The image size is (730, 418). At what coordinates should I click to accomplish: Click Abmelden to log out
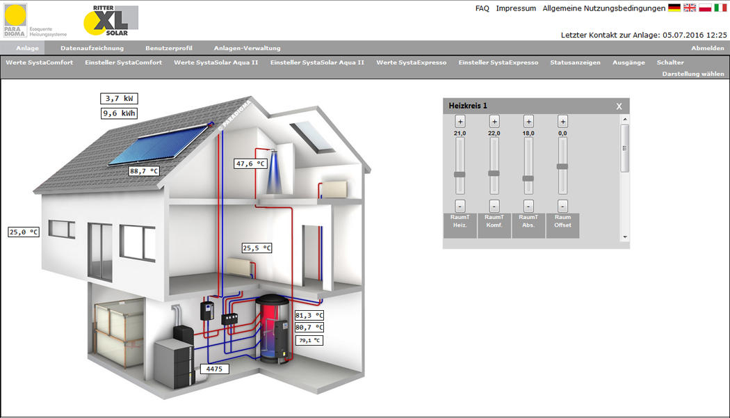pos(707,48)
